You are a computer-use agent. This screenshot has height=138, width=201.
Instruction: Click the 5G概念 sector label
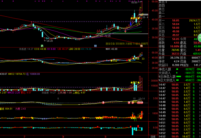(x=137, y=44)
